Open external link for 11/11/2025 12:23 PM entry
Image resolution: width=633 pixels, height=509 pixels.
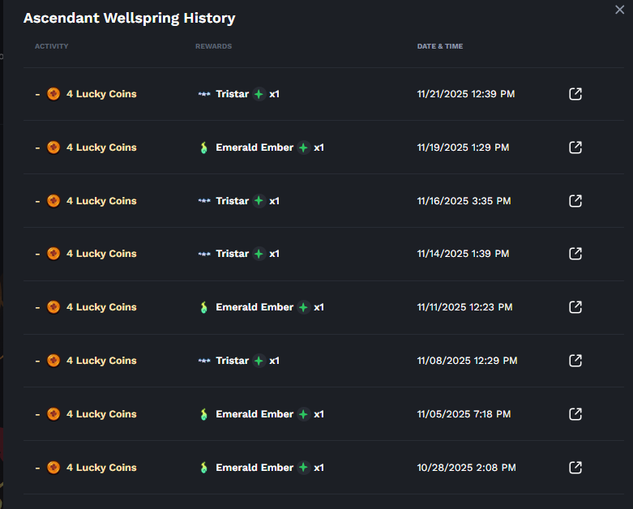click(575, 307)
